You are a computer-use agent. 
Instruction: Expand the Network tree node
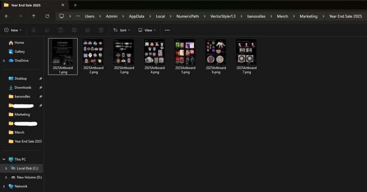point(4,186)
